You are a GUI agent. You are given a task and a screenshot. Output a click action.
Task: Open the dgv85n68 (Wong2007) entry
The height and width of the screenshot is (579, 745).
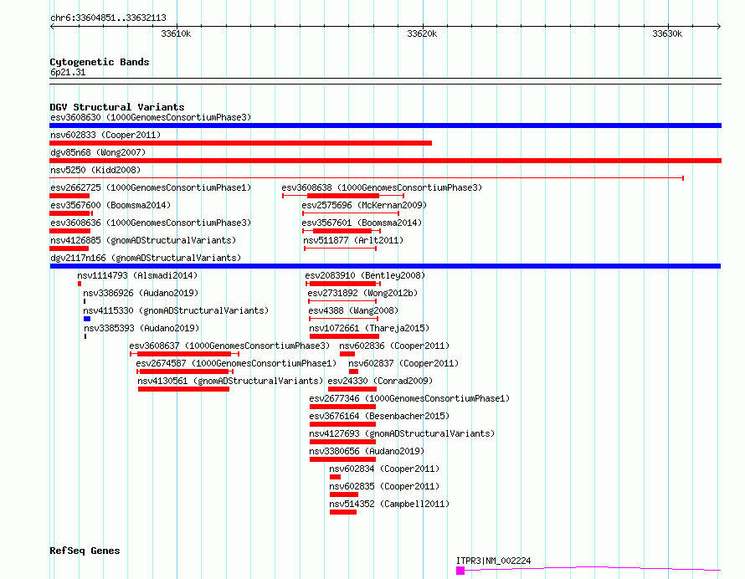pyautogui.click(x=98, y=152)
